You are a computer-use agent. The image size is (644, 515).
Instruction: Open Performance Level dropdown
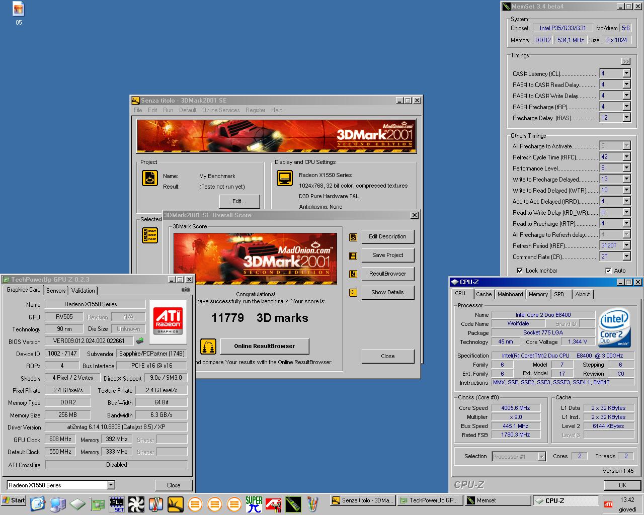tap(626, 168)
